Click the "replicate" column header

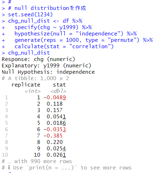tap(26, 85)
